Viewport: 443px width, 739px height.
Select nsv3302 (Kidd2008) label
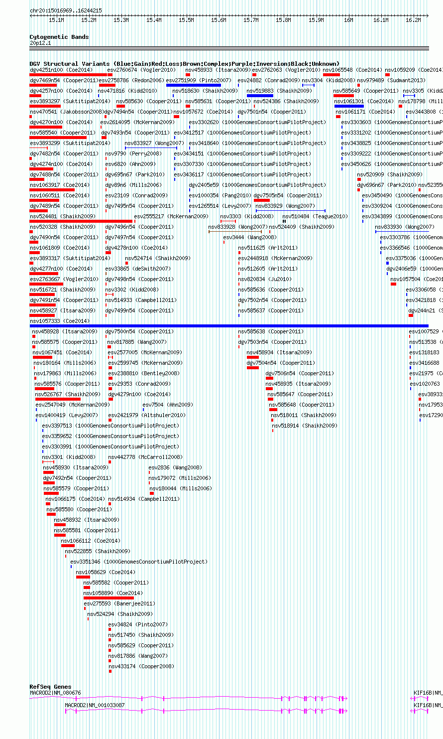[132, 290]
